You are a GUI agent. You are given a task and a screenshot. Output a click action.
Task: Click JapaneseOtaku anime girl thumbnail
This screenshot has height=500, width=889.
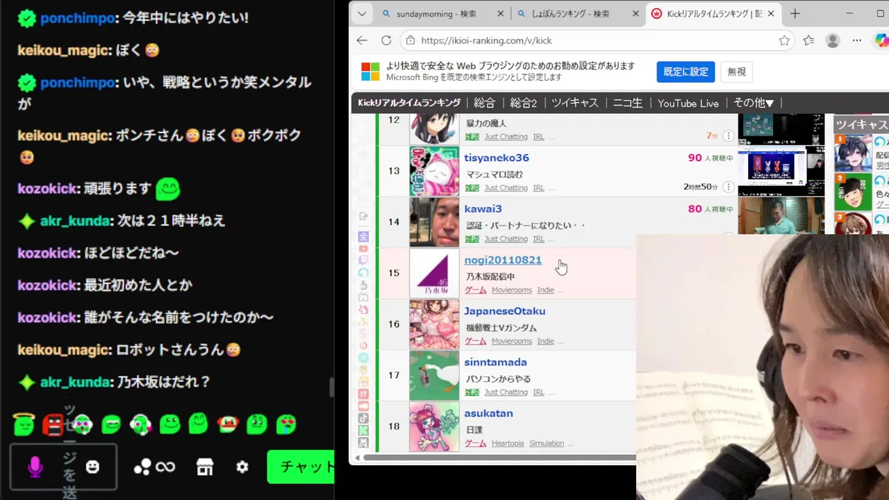point(434,324)
